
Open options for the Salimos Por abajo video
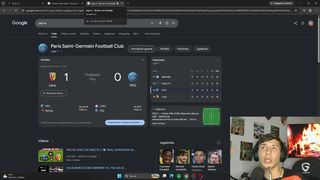[x=100, y=156]
